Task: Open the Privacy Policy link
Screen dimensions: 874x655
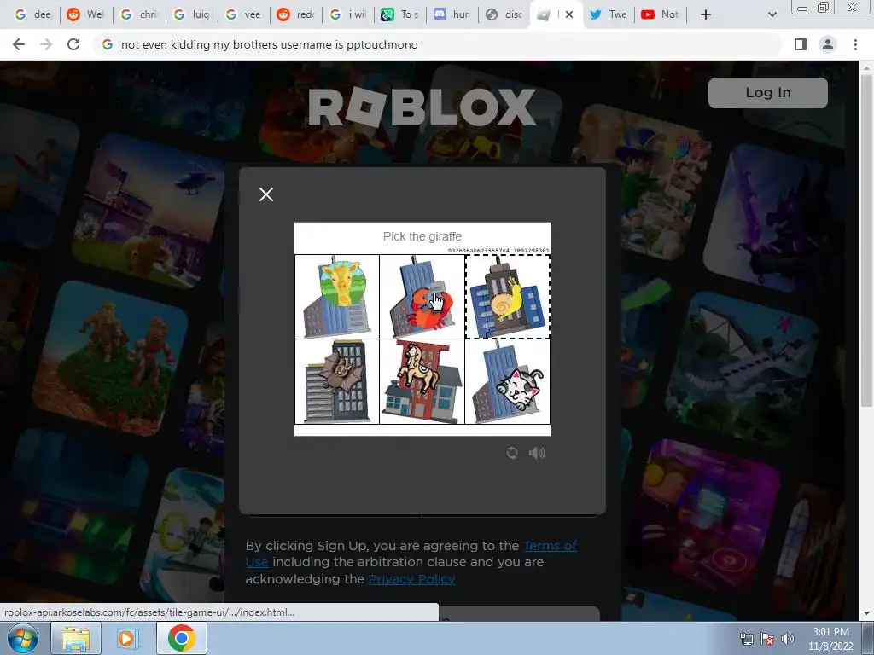Action: [411, 579]
